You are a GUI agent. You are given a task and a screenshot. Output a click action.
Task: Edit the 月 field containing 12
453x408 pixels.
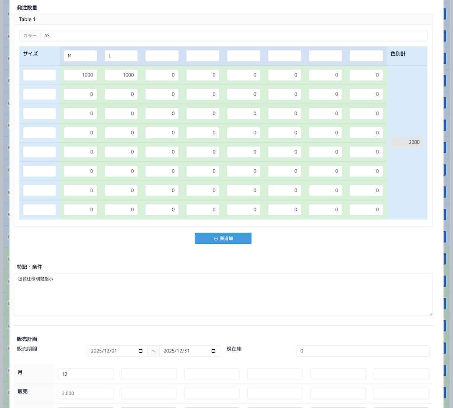[85, 374]
